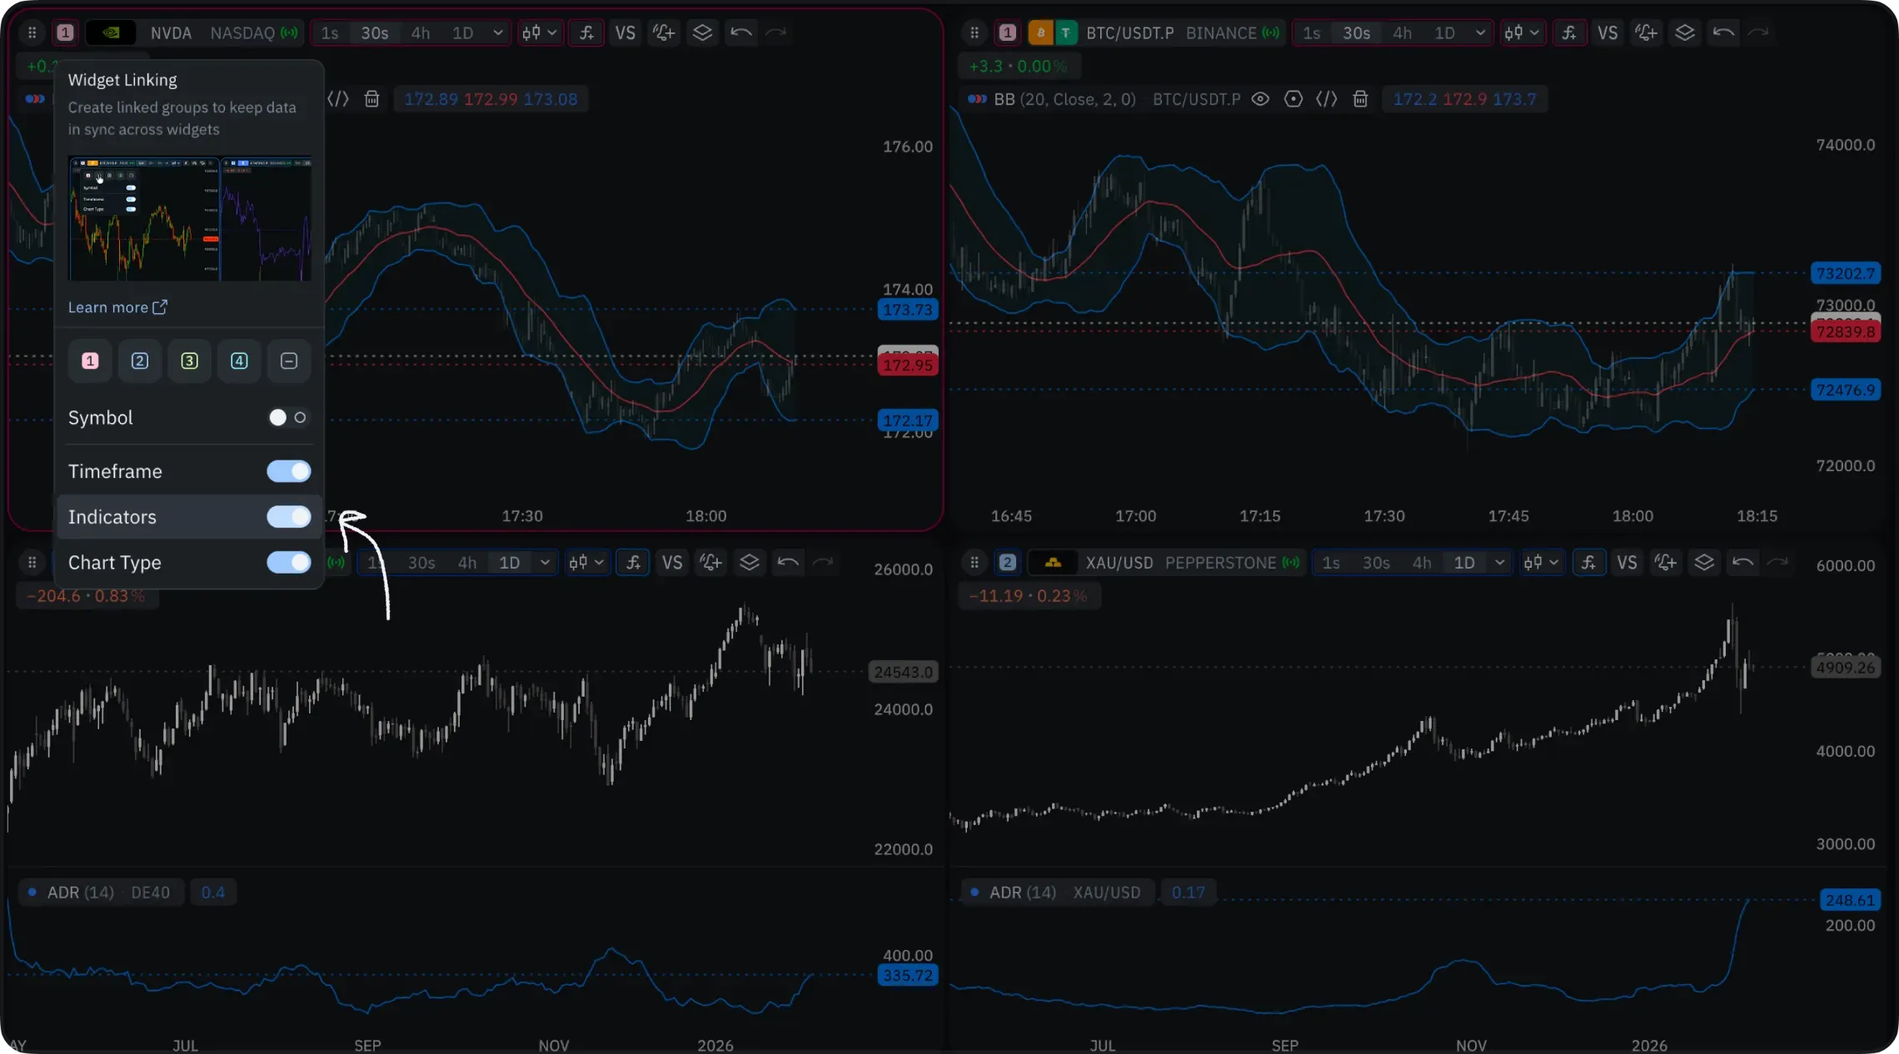Open layers icon on XAU/USD chart

(x=1704, y=563)
